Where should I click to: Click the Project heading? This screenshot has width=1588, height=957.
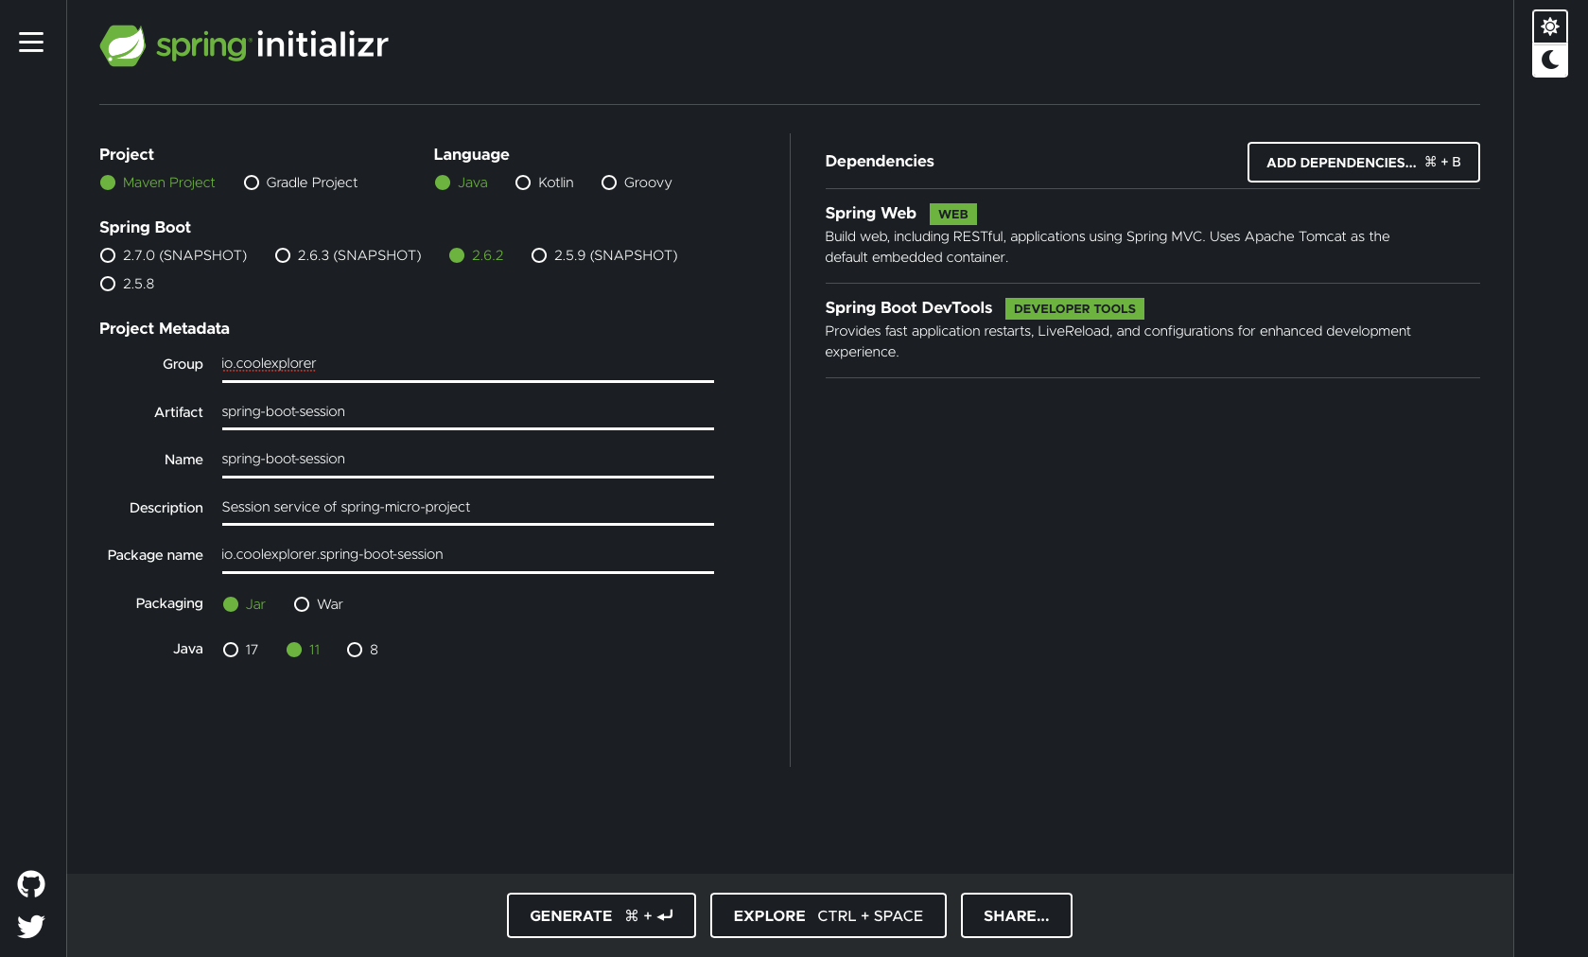point(127,155)
